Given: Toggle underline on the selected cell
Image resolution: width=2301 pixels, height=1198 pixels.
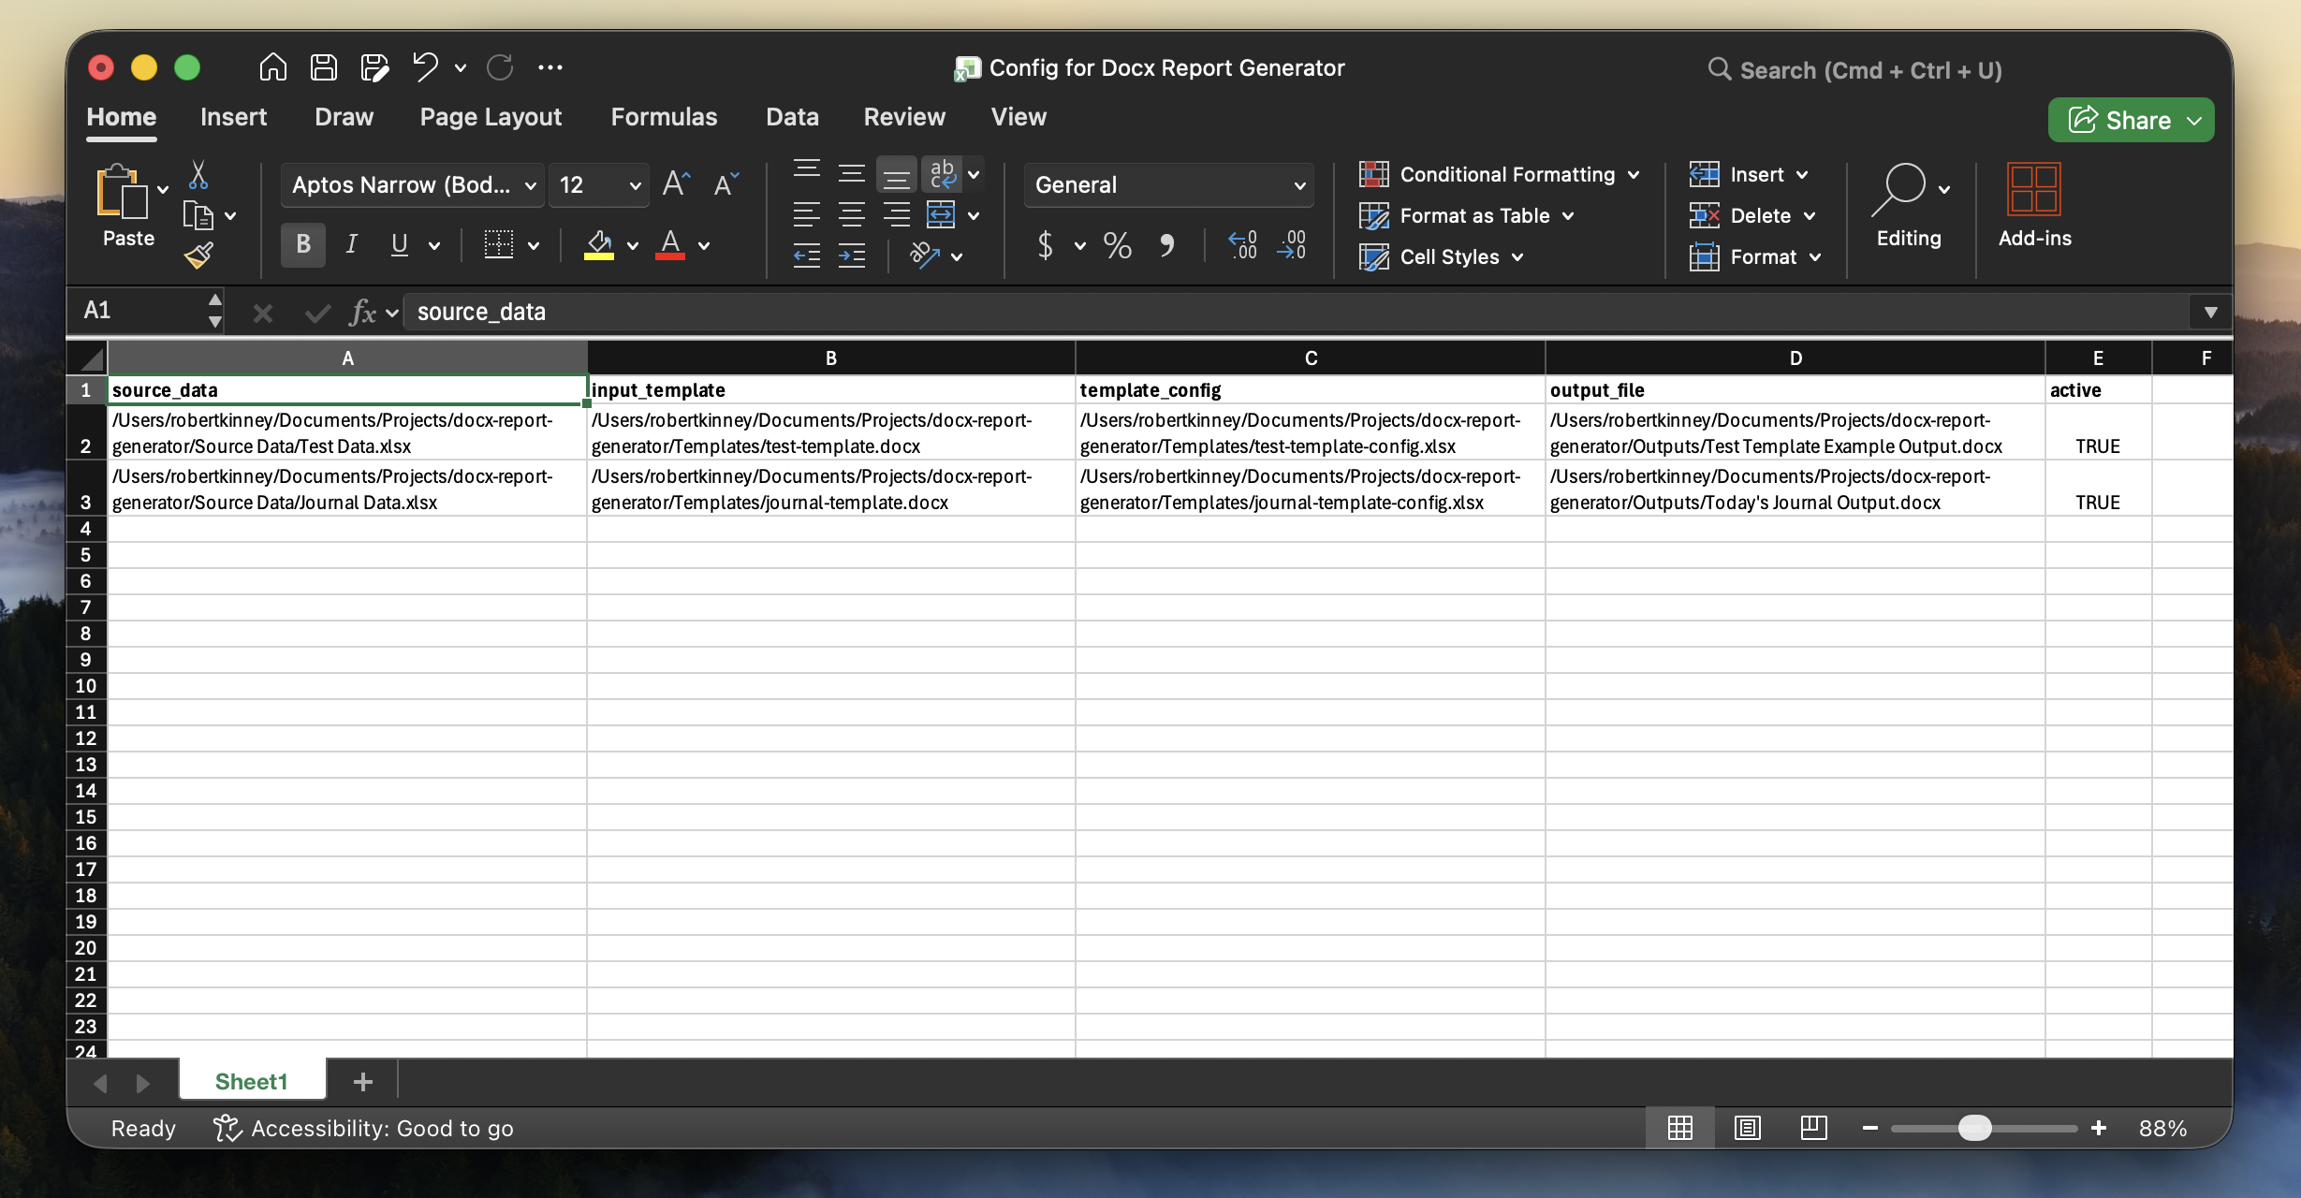Looking at the screenshot, I should (x=400, y=244).
